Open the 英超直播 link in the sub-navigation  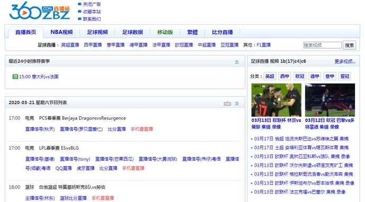coord(70,45)
